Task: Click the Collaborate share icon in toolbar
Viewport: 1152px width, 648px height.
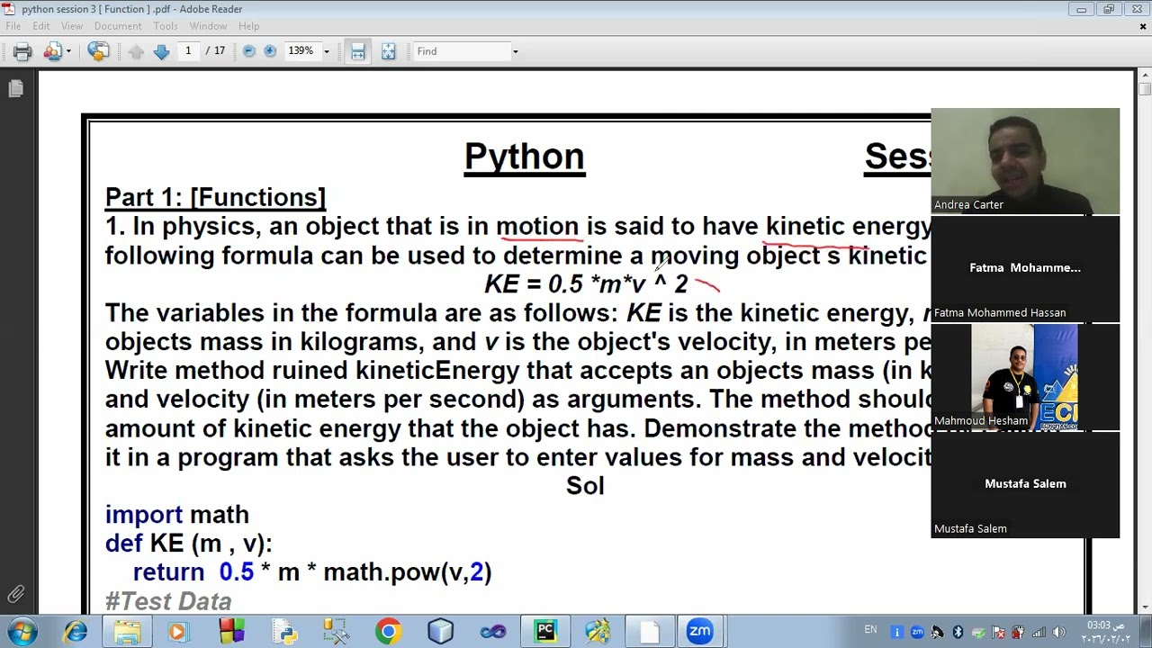Action: [53, 51]
